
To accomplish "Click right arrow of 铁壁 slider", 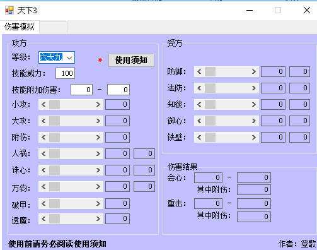I will pos(254,138).
